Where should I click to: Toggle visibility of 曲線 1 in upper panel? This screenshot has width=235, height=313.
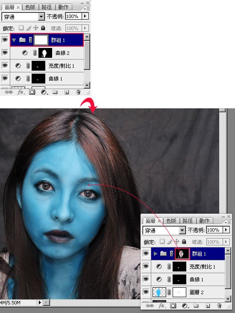(x=5, y=78)
